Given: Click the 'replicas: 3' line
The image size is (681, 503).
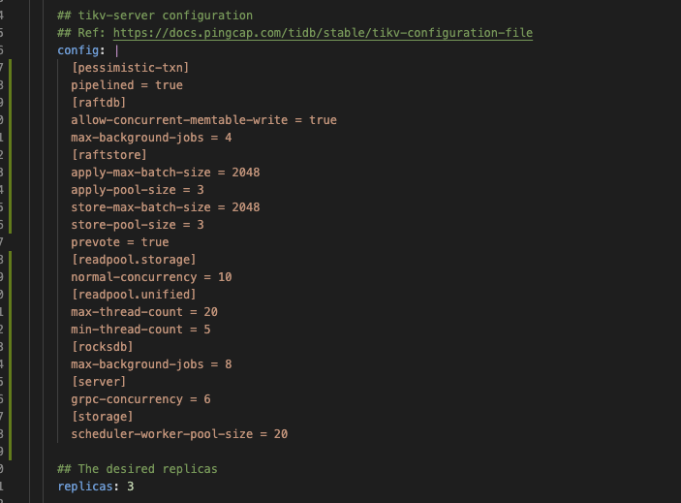Looking at the screenshot, I should [96, 486].
